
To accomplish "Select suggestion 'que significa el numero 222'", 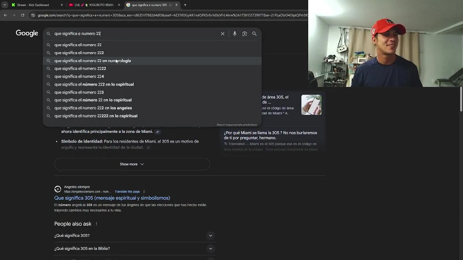I will point(152,53).
